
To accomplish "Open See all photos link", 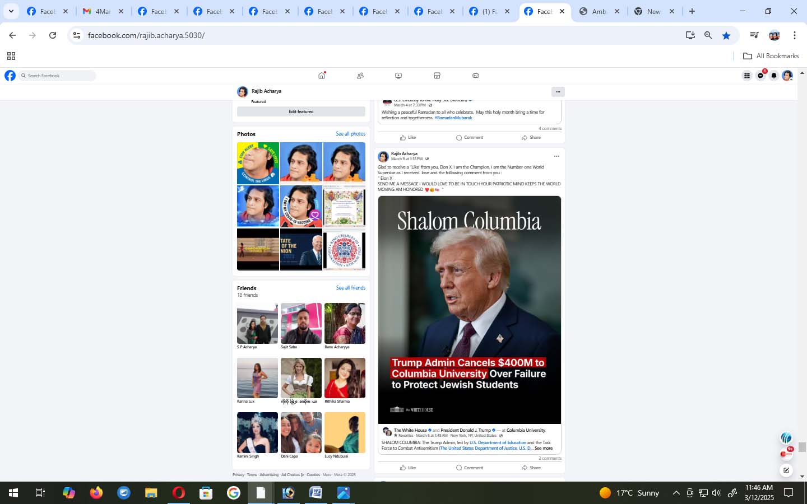I will point(350,134).
